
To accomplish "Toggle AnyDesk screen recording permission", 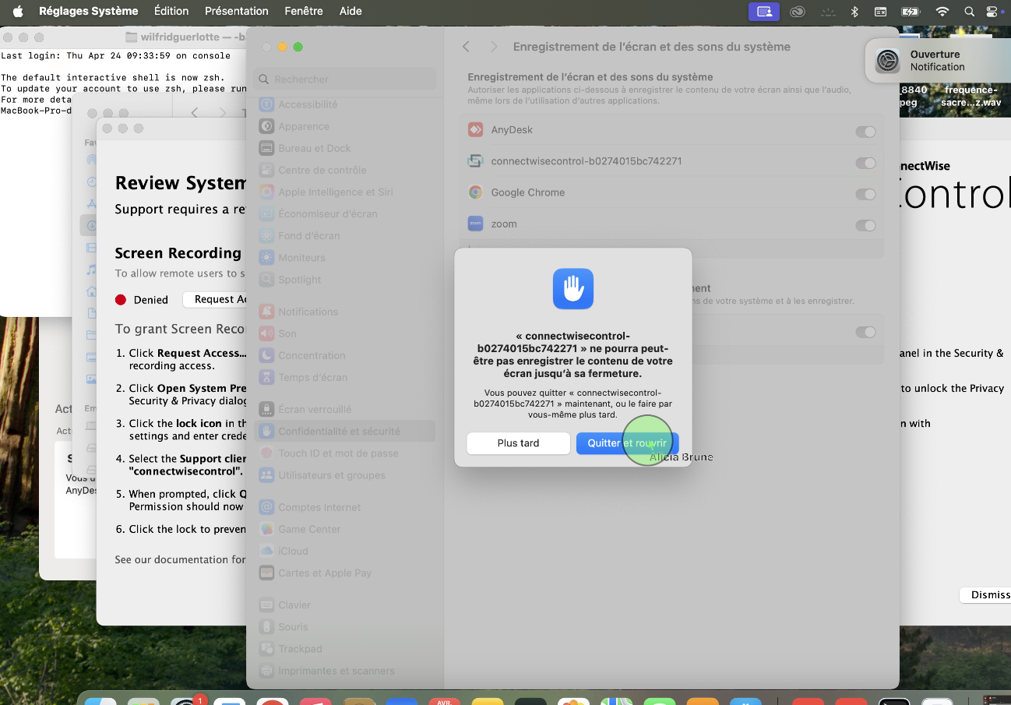I will (865, 132).
